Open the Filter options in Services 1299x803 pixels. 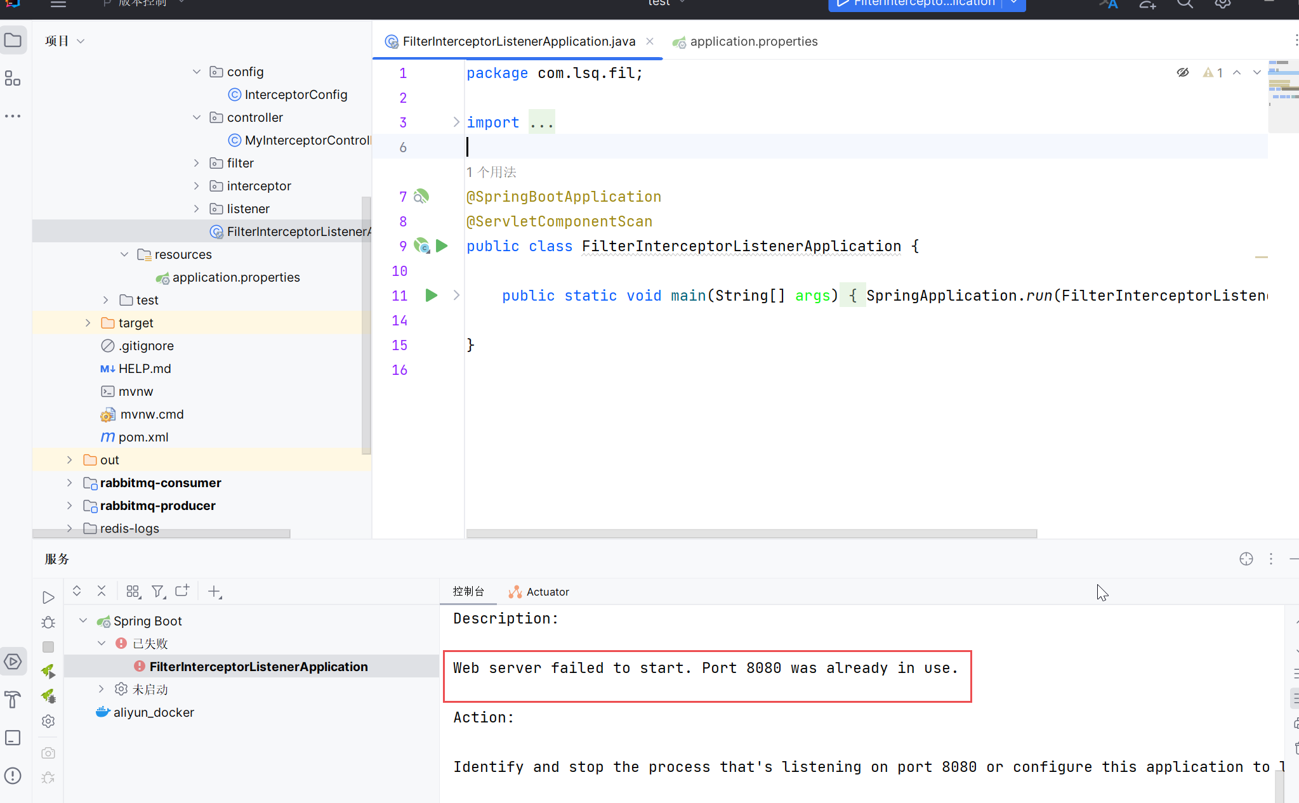tap(159, 591)
